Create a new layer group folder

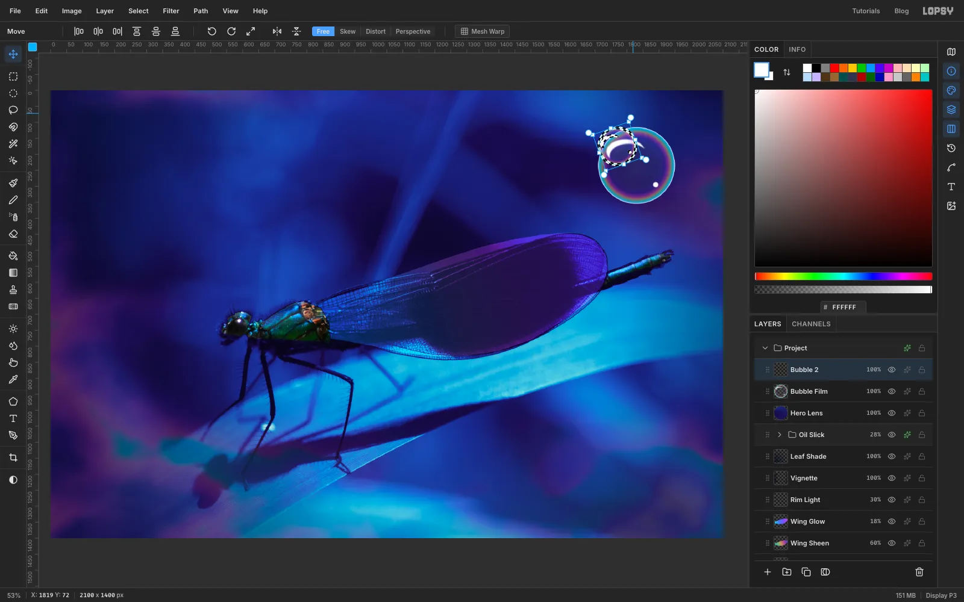(787, 572)
